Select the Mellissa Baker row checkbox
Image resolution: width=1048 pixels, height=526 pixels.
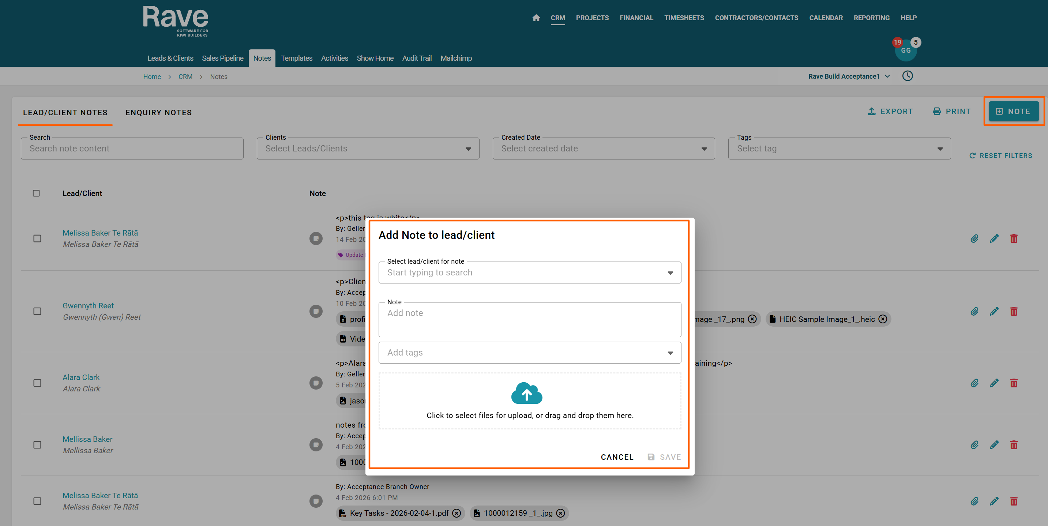(x=37, y=445)
